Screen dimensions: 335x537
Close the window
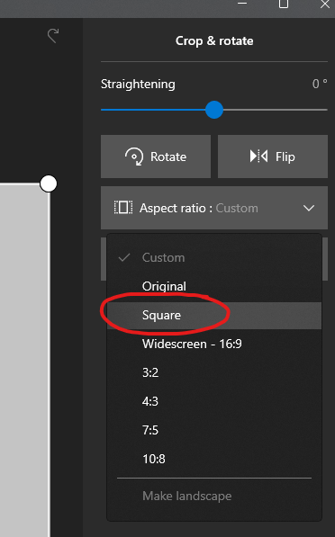(x=325, y=4)
